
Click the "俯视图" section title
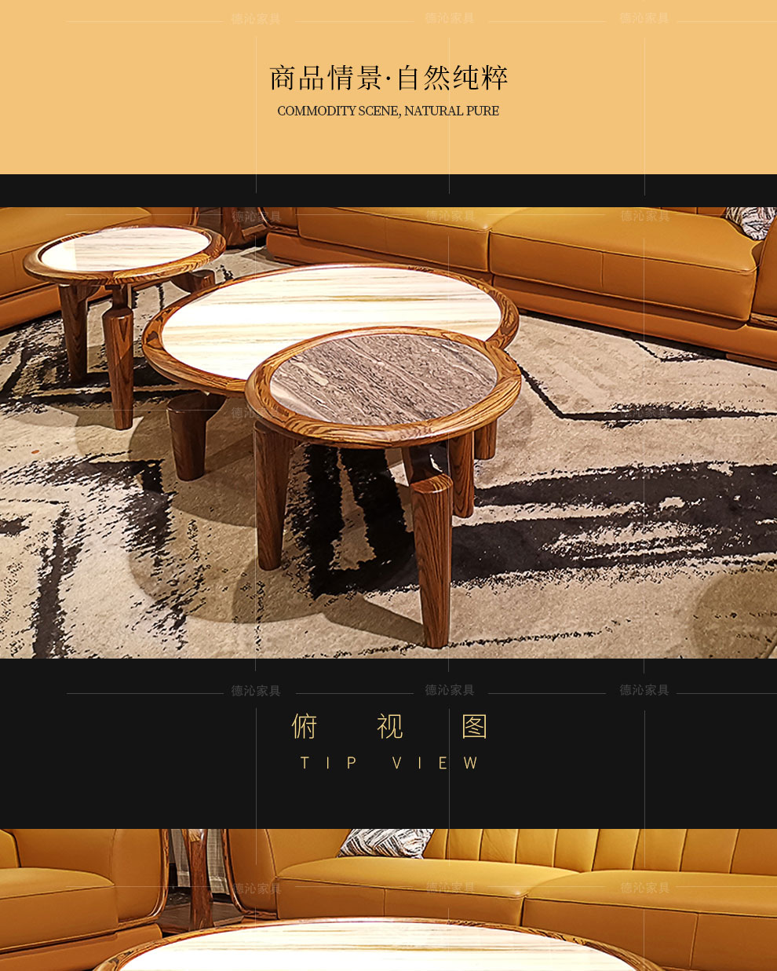(389, 727)
